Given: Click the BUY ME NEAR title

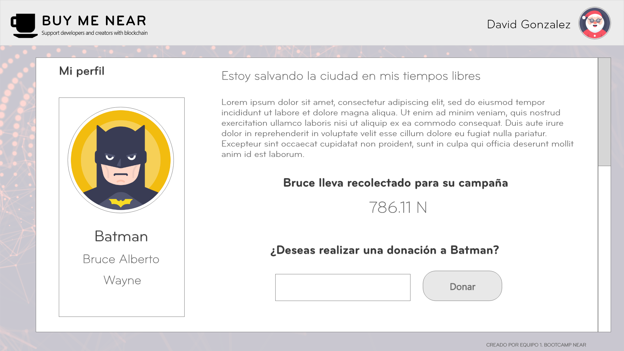Looking at the screenshot, I should click(x=94, y=21).
